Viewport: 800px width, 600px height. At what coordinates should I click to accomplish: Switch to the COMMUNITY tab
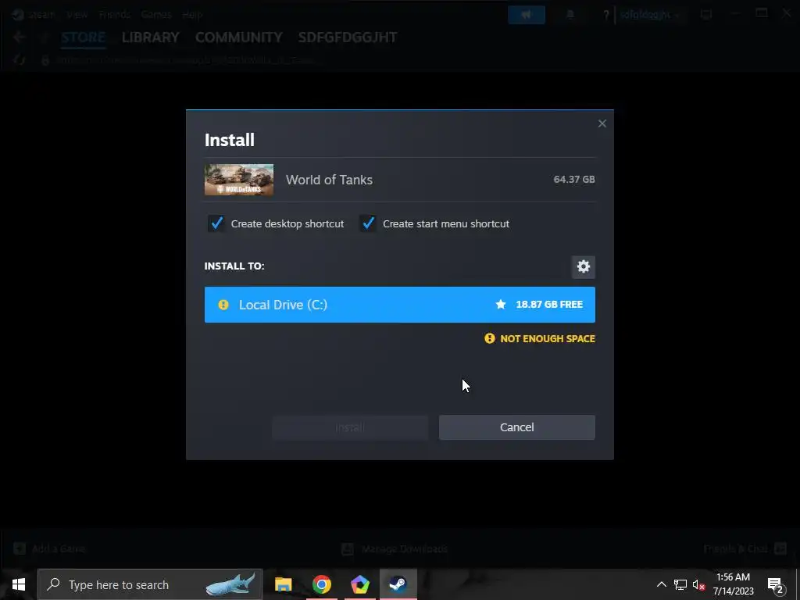239,37
